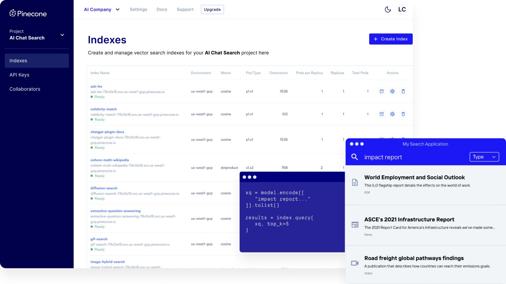Click the Replicas column header

click(x=337, y=73)
